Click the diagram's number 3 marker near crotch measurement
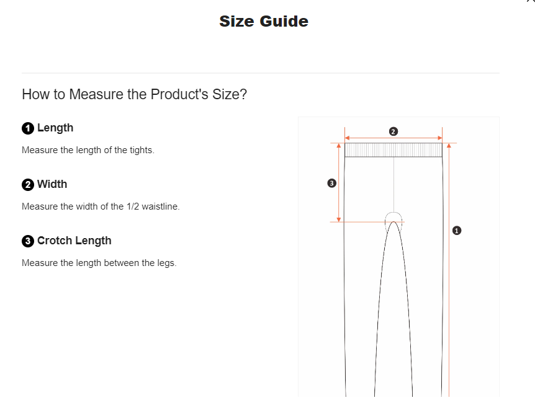535x408 pixels. (x=331, y=184)
